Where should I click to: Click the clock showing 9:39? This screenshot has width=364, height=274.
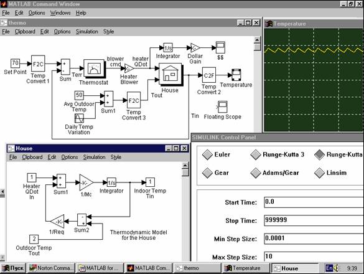click(352, 268)
